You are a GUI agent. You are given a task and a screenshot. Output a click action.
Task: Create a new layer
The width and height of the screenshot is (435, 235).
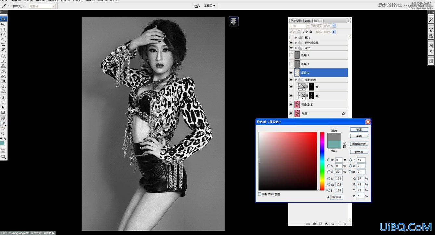click(338, 224)
